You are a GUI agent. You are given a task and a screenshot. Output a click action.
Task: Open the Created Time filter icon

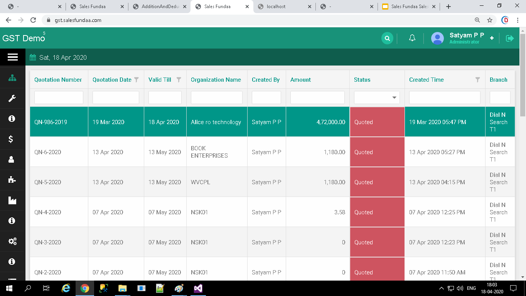pyautogui.click(x=477, y=80)
